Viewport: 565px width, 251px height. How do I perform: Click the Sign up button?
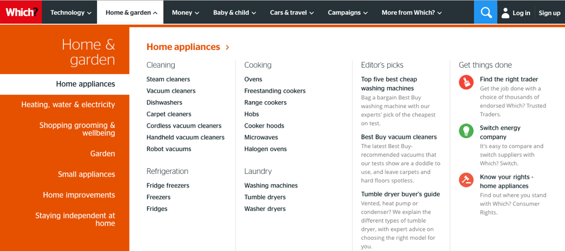click(x=549, y=13)
